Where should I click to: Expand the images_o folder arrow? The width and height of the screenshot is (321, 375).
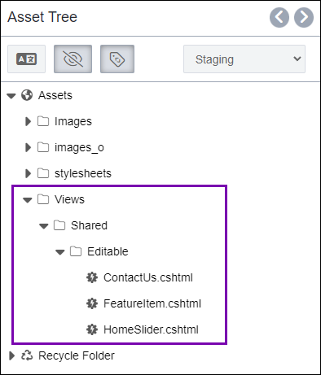(x=28, y=147)
